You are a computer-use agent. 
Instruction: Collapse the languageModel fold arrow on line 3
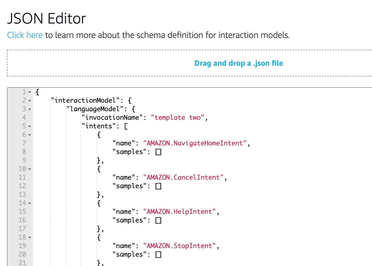30,109
